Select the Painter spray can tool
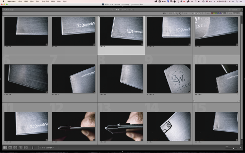The height and width of the screenshot is (153, 245). (33, 148)
